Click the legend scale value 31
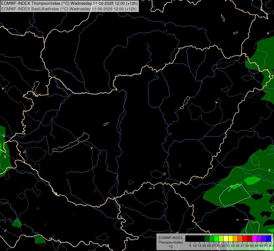Screen dimensions: 274x251 tap(228, 246)
